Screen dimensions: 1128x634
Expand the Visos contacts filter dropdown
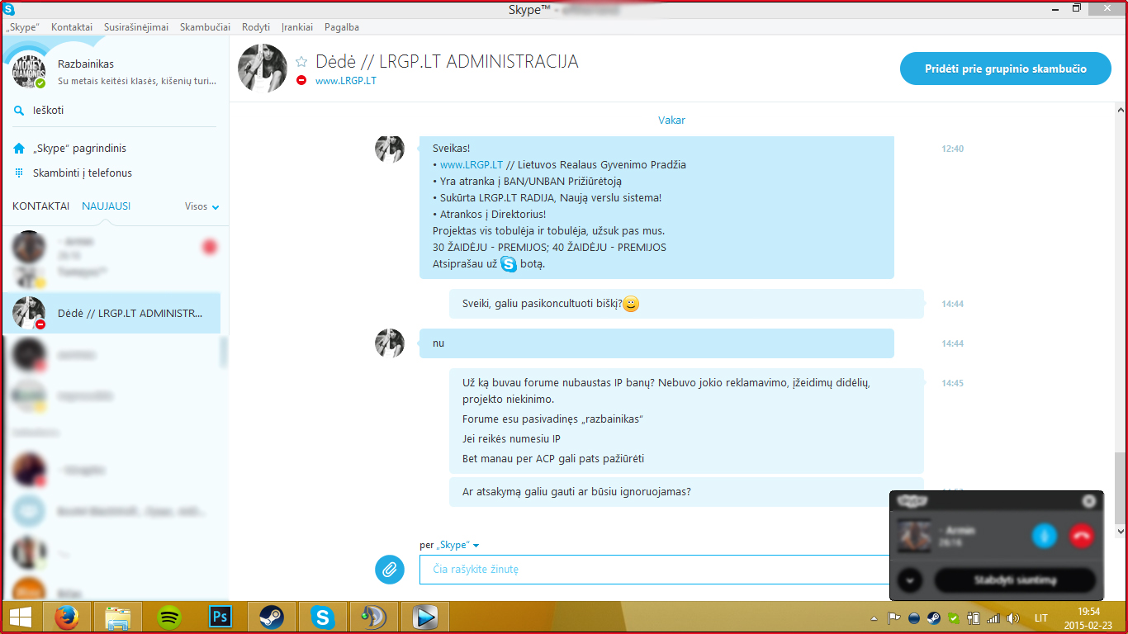[202, 206]
